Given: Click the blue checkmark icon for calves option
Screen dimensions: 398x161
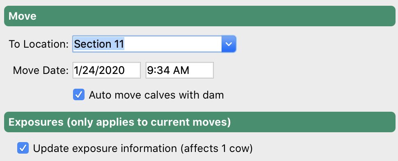Looking at the screenshot, I should [79, 95].
